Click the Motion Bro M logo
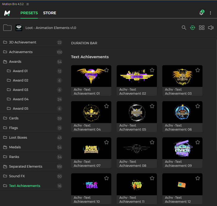 pos(7,13)
